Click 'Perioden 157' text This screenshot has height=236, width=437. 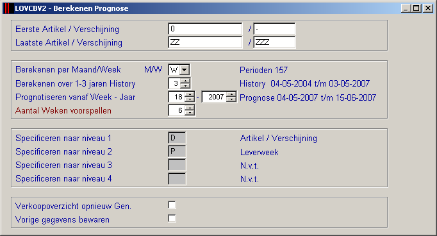click(263, 70)
